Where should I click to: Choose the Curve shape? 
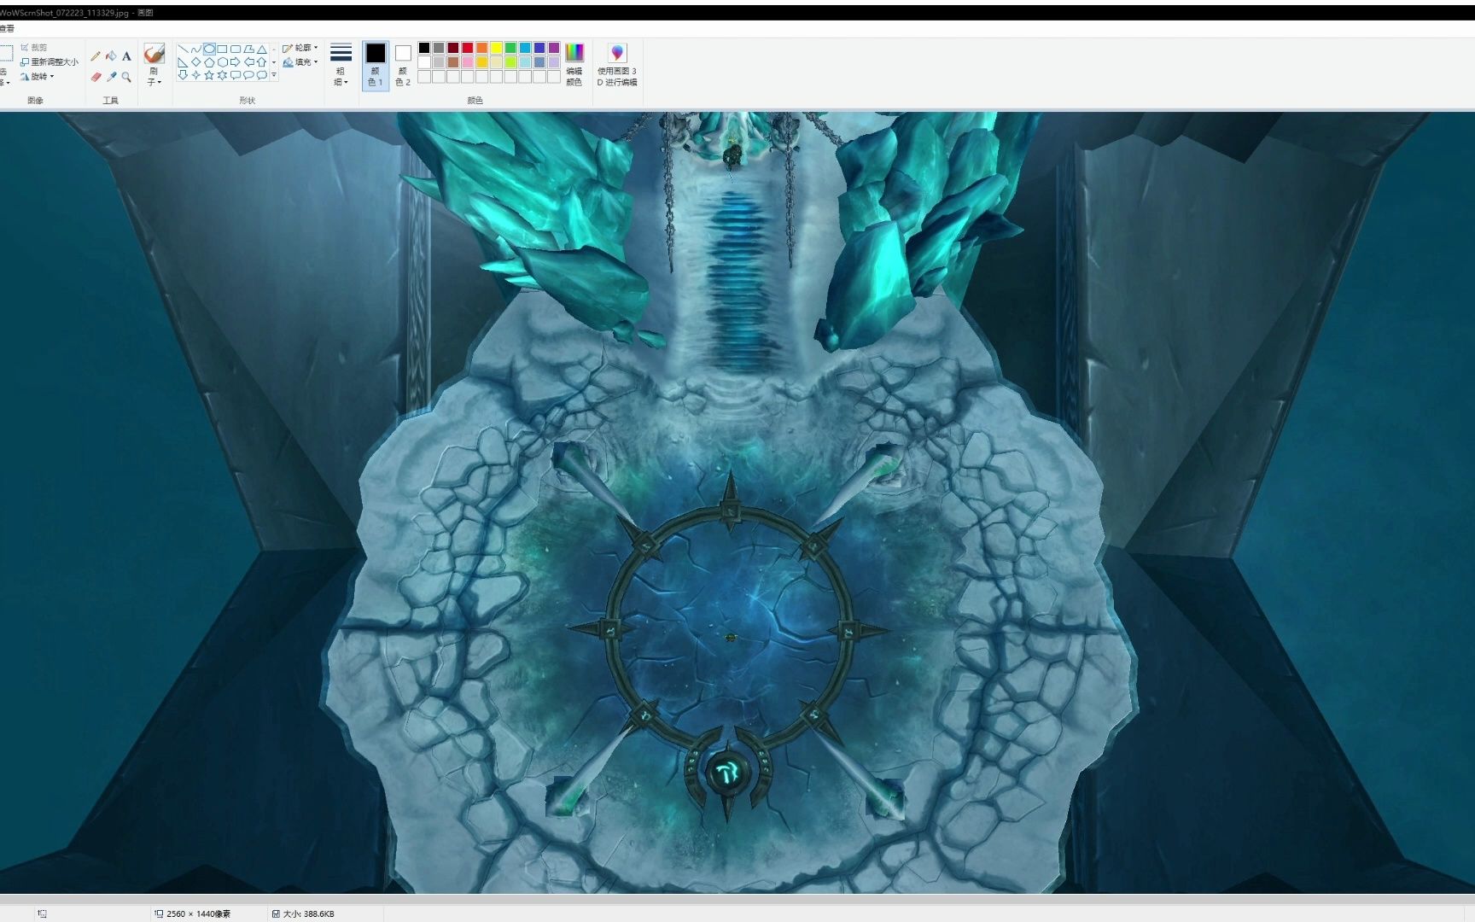(x=196, y=50)
